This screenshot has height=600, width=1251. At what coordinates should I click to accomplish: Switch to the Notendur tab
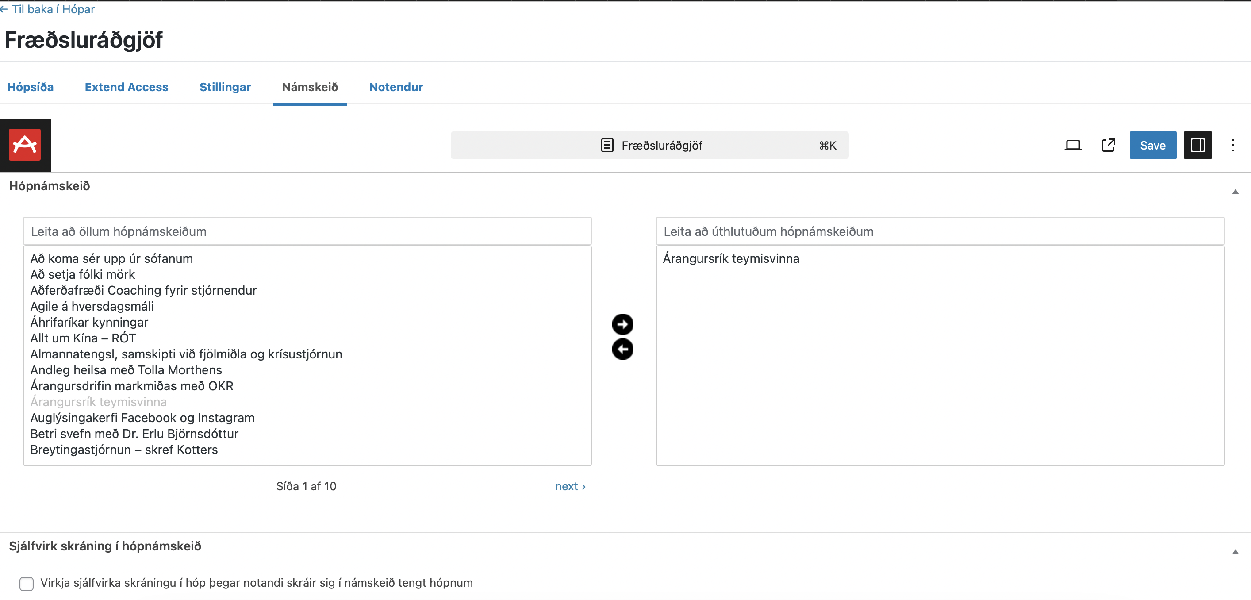click(395, 87)
